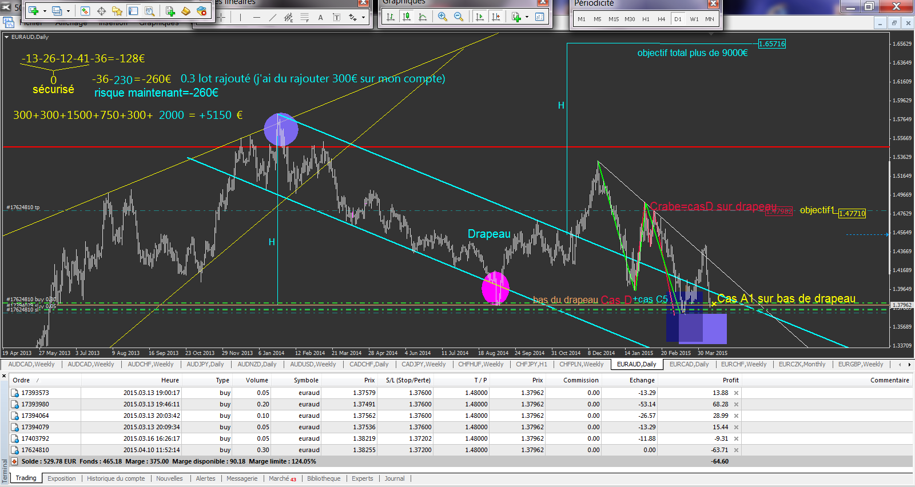
Task: Open the Historique du compte tab
Action: pyautogui.click(x=116, y=478)
